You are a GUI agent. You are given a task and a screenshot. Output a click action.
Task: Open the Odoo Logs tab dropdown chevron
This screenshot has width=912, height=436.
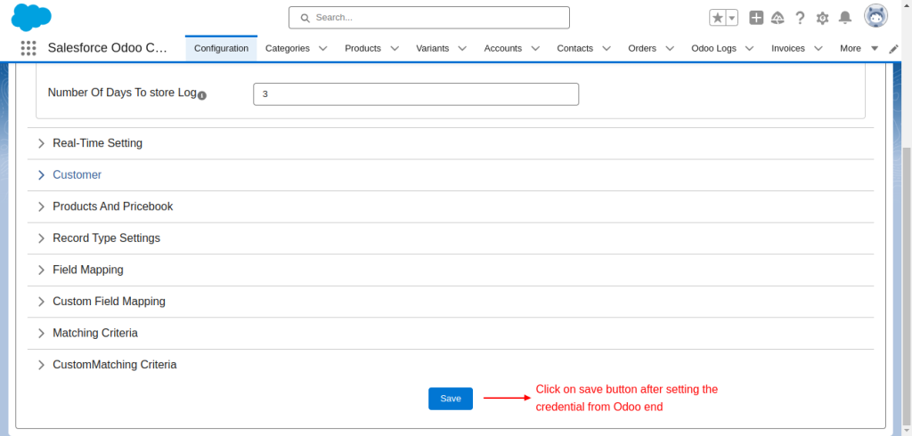click(x=750, y=48)
